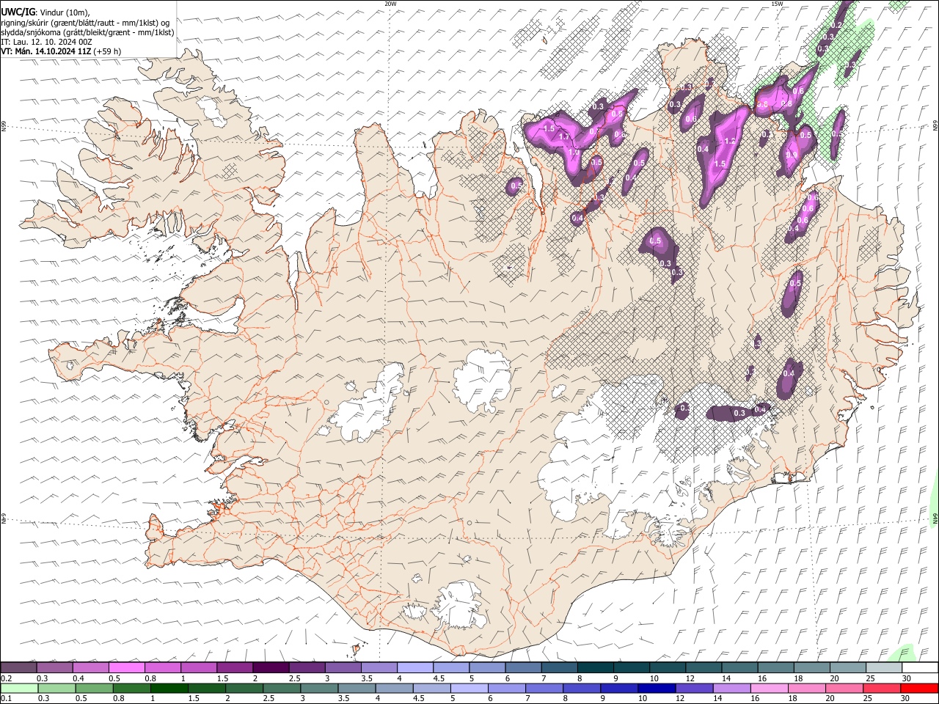Image resolution: width=939 pixels, height=704 pixels.
Task: Click the '15W' longitude label at the top
Action: click(x=777, y=4)
